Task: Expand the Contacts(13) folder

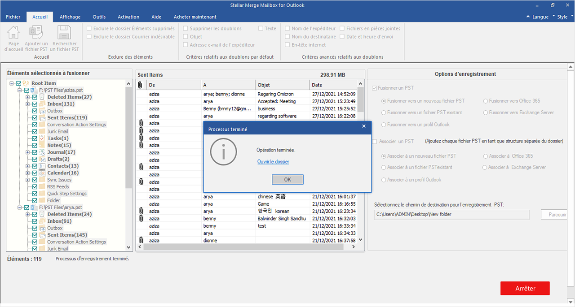Action: [28, 166]
